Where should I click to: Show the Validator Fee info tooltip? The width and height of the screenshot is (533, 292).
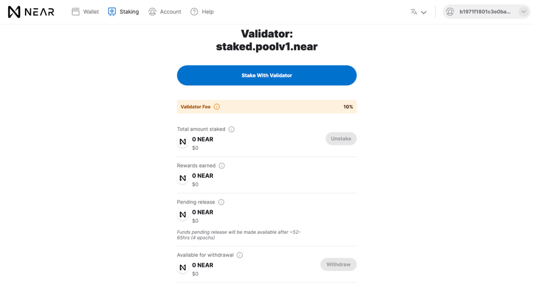coord(216,107)
